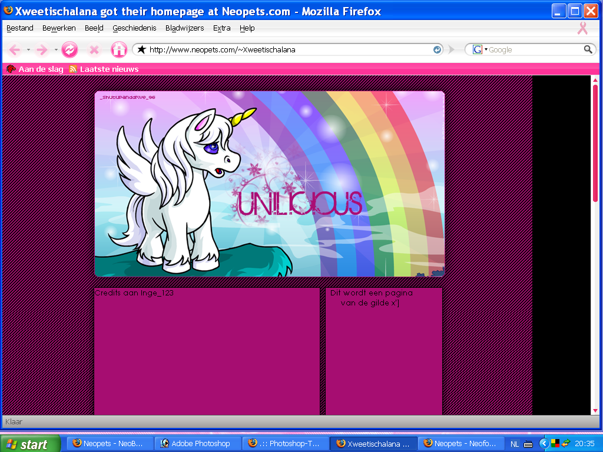Switch to 'Neopets - Neofo...' taskbar window
This screenshot has height=452, width=603.
click(x=461, y=444)
